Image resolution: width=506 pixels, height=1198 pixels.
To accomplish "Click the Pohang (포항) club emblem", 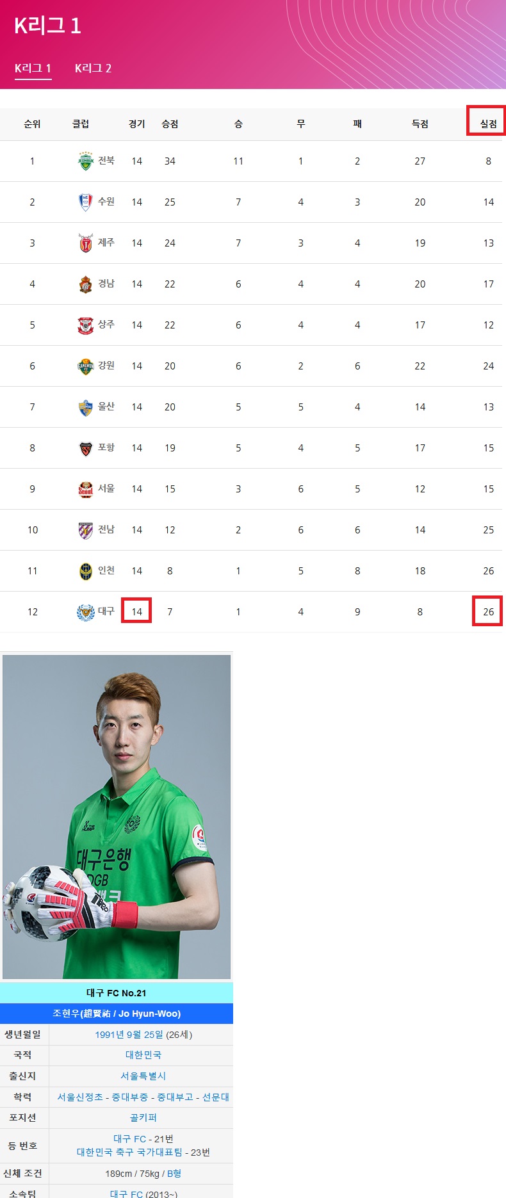I will click(x=86, y=448).
